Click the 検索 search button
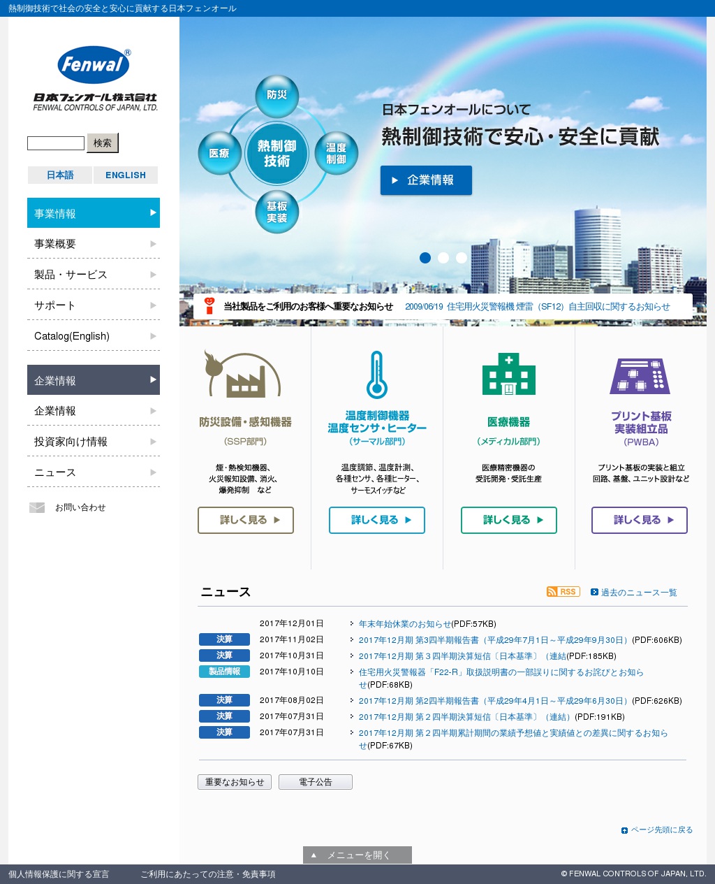 (x=103, y=143)
